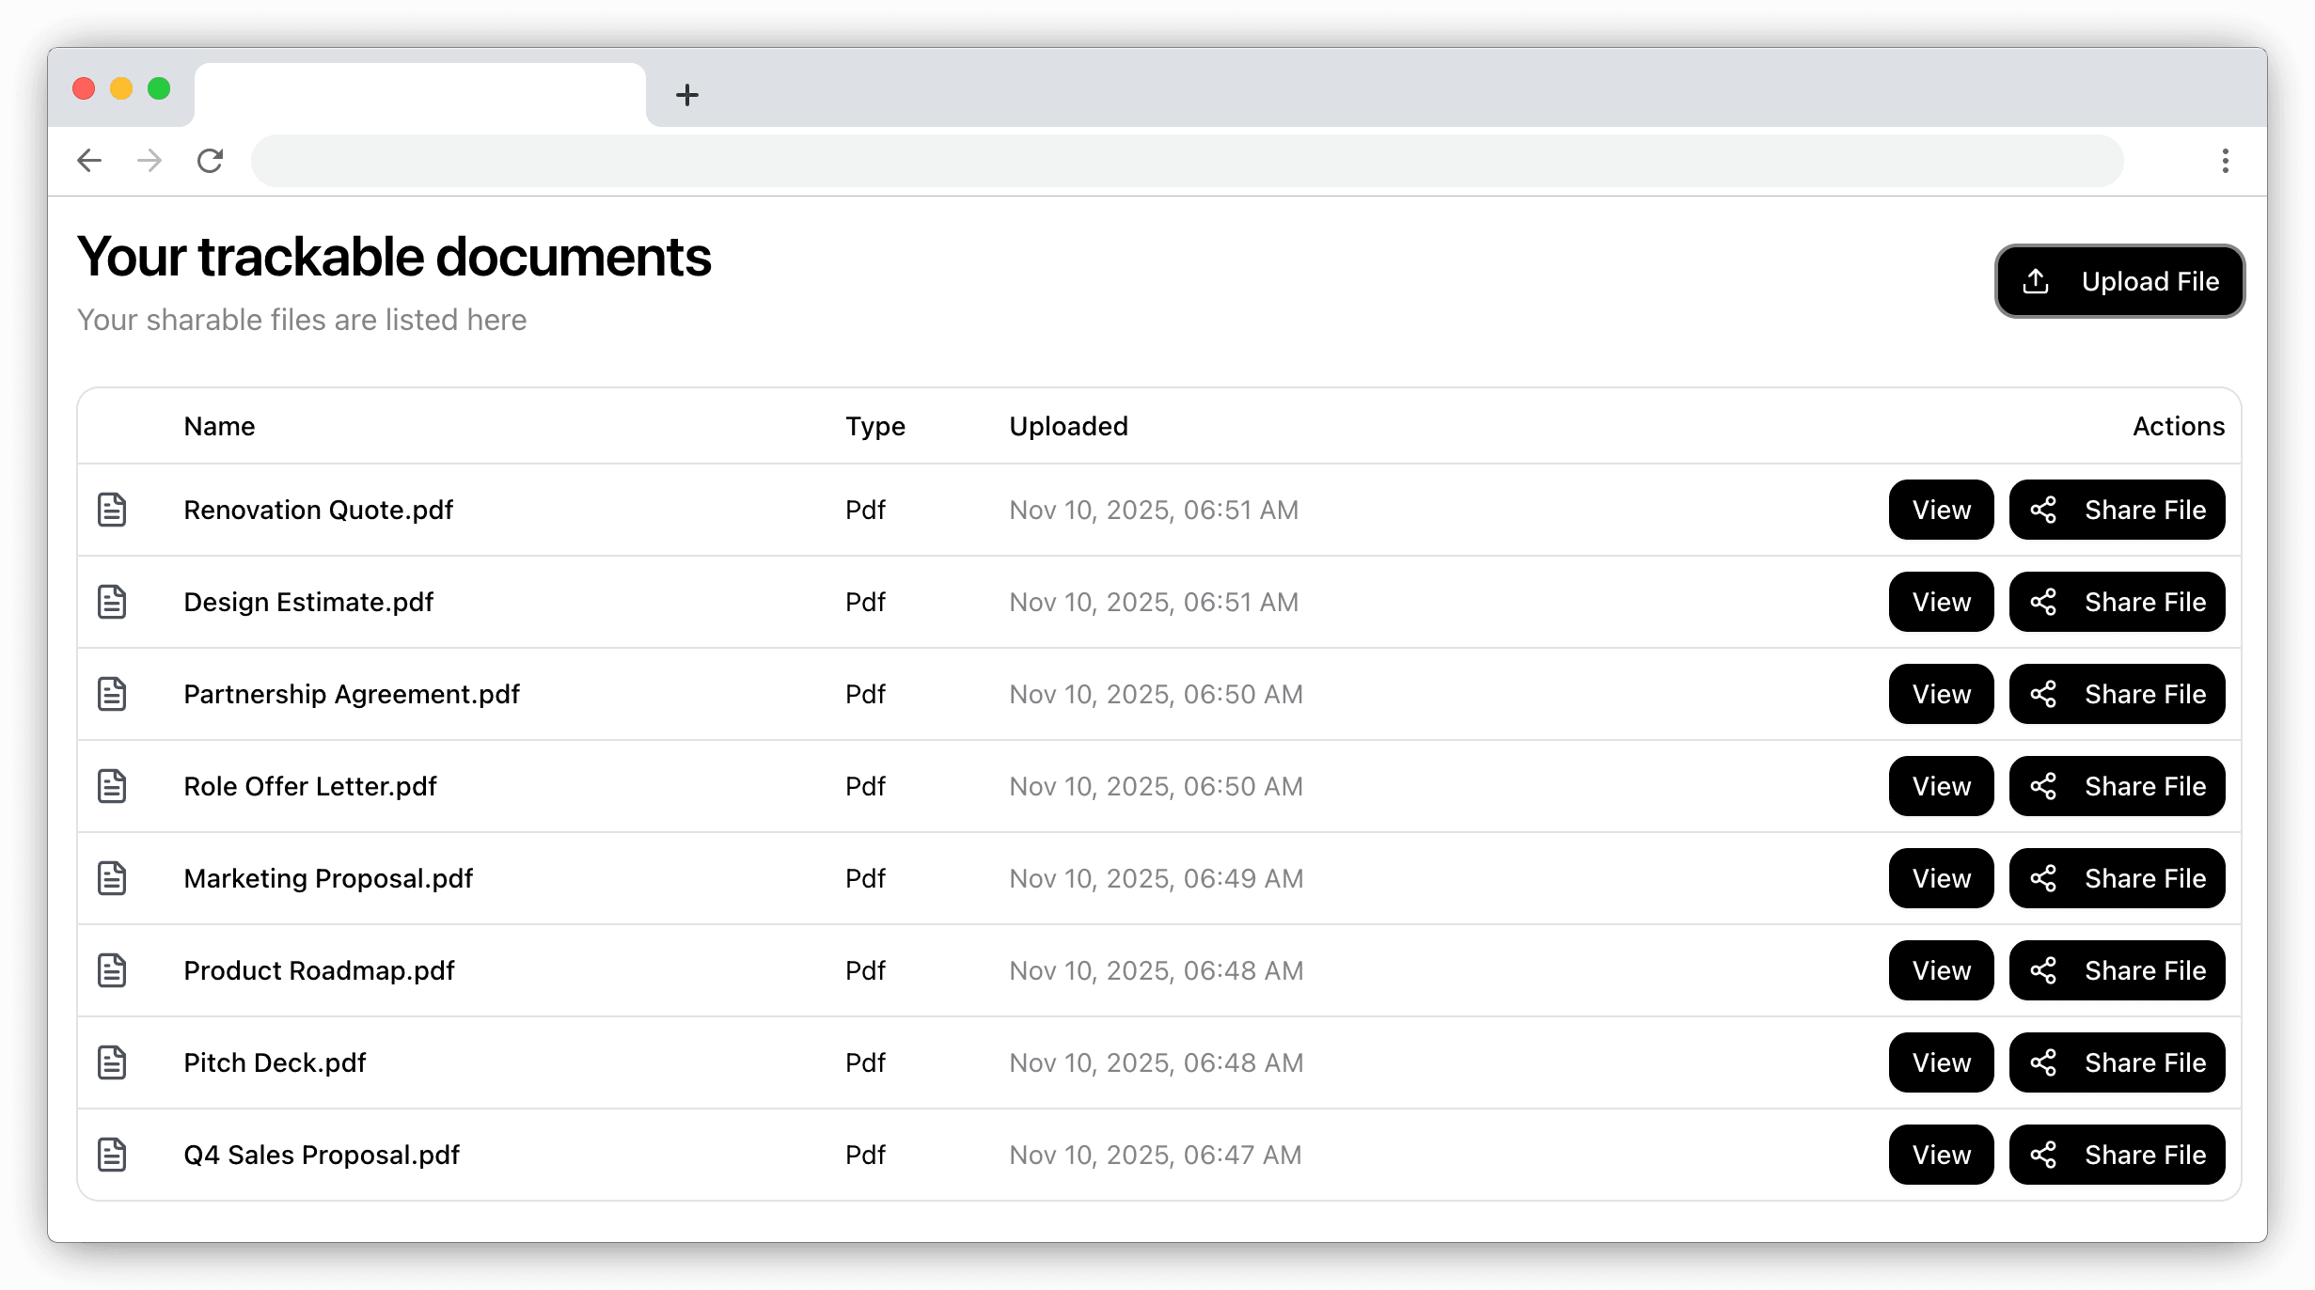Image resolution: width=2315 pixels, height=1290 pixels.
Task: Click the Q4 Sales Proposal.pdf file icon
Action: coord(112,1155)
